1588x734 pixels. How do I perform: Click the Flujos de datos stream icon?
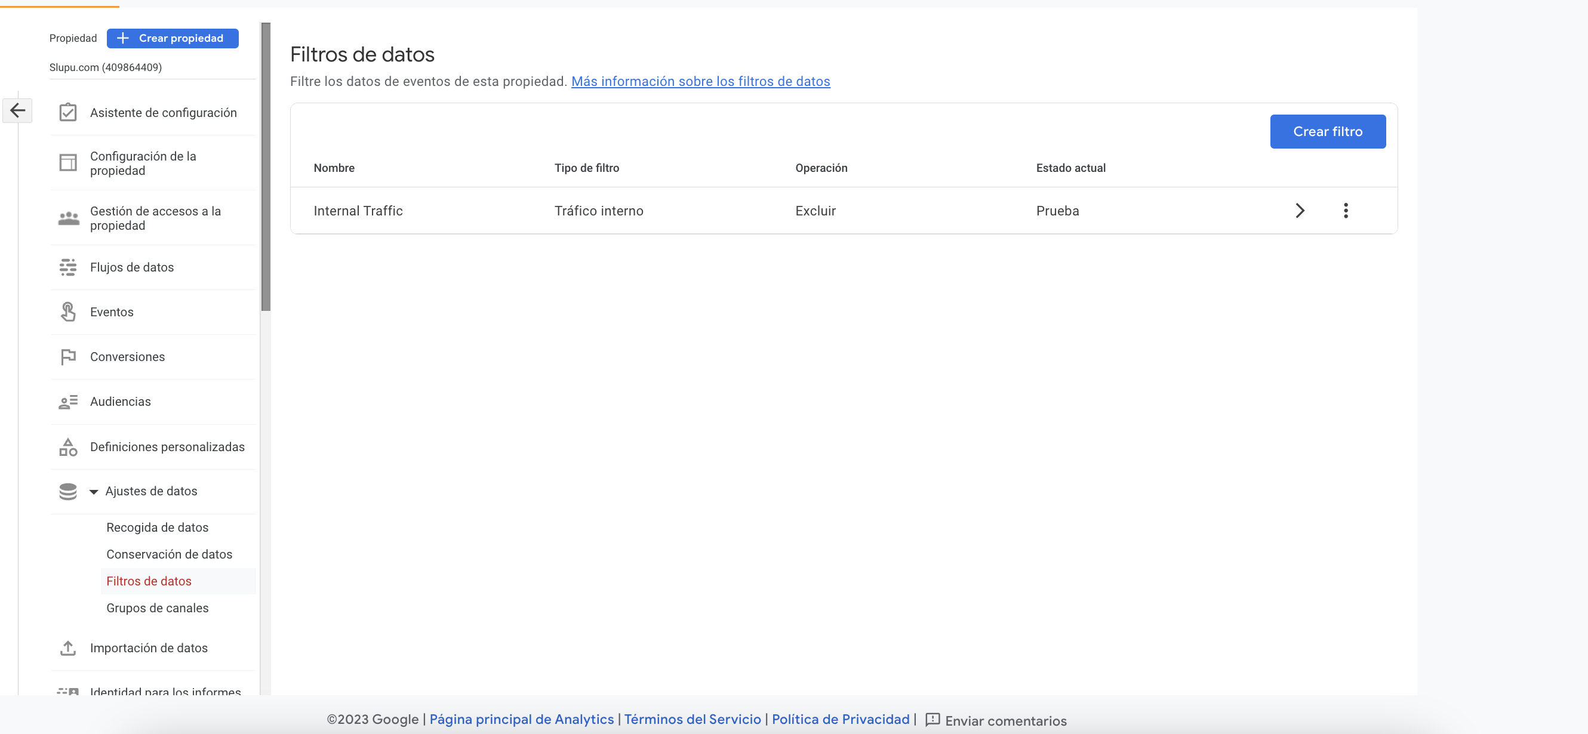coord(68,267)
